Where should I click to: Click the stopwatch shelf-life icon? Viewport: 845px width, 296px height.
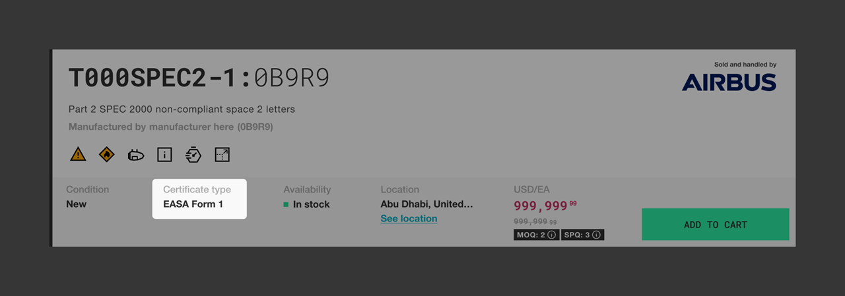point(193,155)
